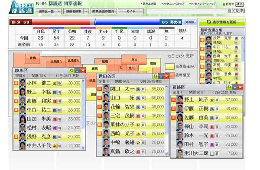Click the 自民 column header in seat table
The width and height of the screenshot is (260, 170).
tap(41, 31)
